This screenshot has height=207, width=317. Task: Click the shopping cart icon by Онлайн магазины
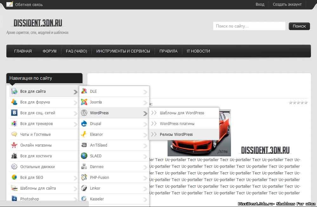point(14,145)
